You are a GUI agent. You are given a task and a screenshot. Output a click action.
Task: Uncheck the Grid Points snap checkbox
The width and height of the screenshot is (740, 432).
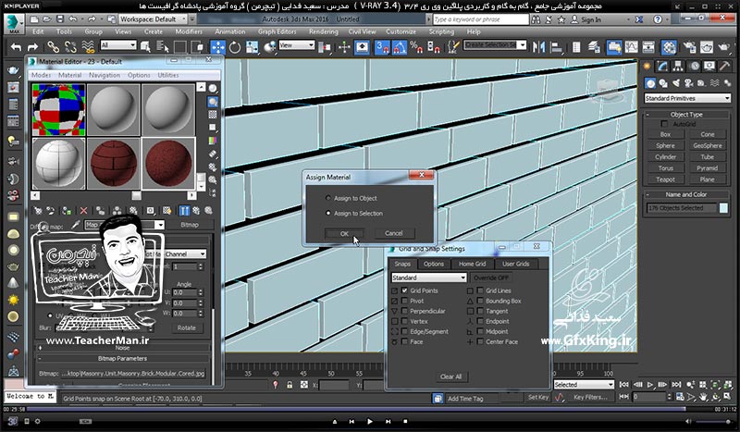(404, 290)
